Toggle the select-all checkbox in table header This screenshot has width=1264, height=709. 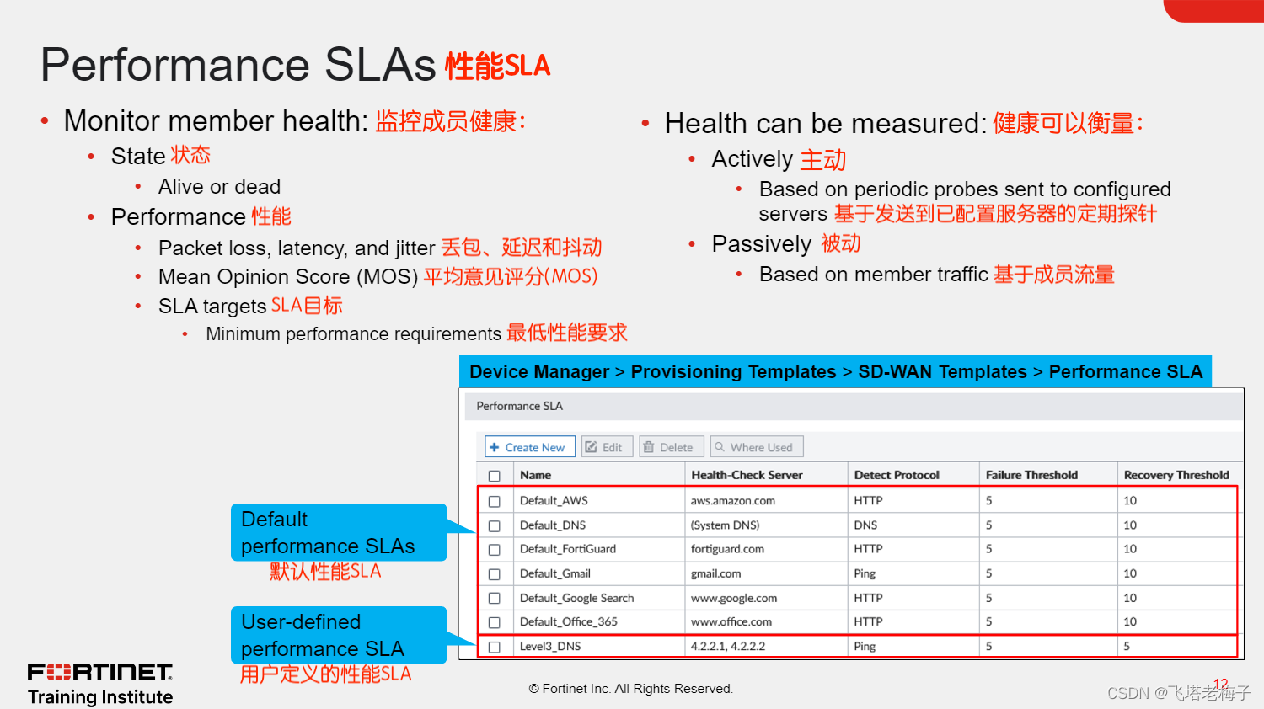(495, 476)
